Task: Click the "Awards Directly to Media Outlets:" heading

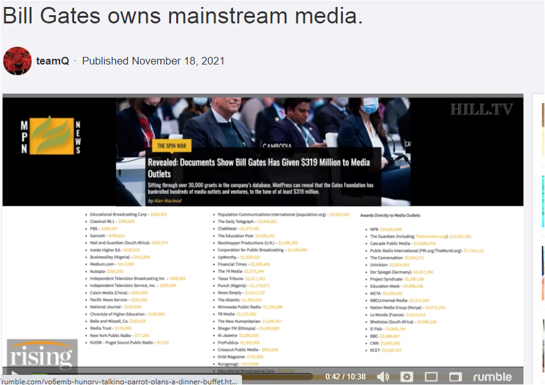Action: [390, 216]
